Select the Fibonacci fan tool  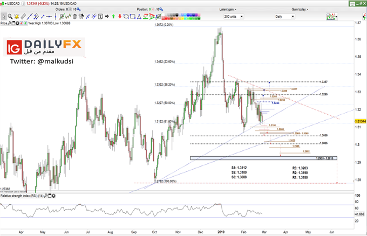coord(152,17)
